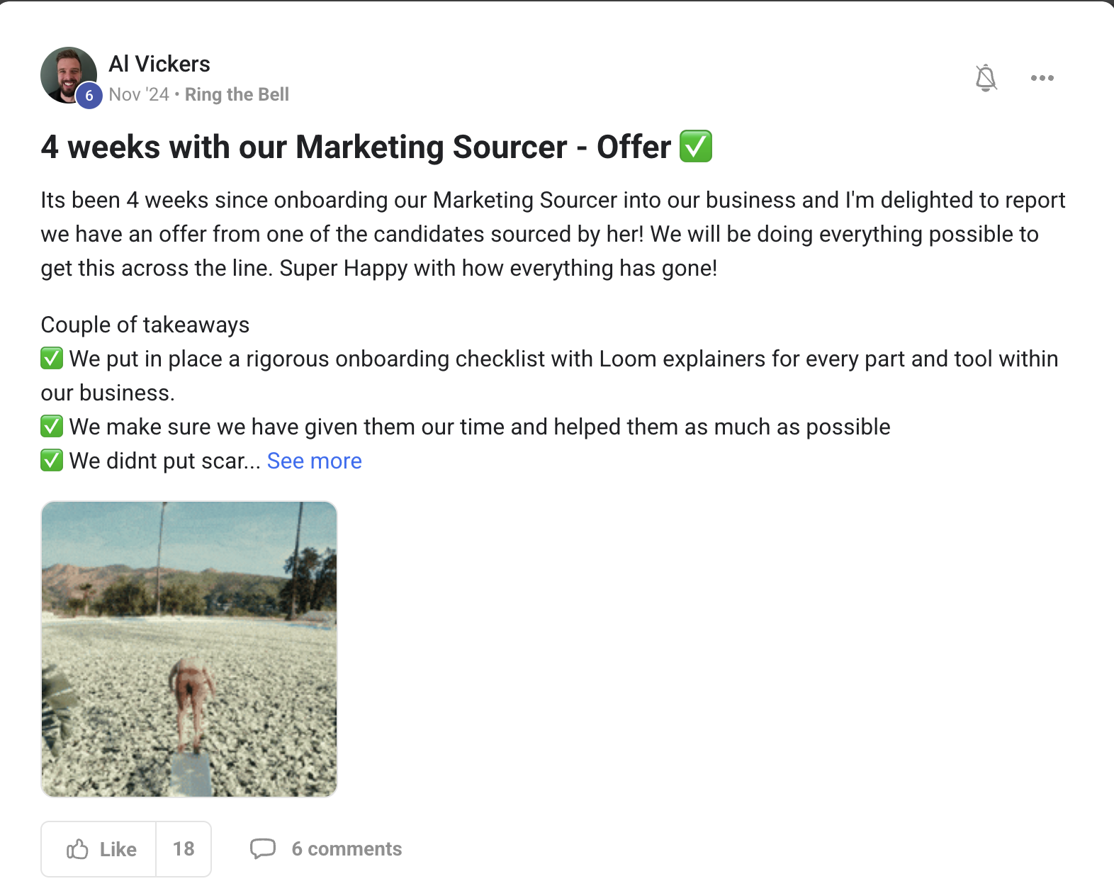Open the Al Vickers author name

(159, 64)
